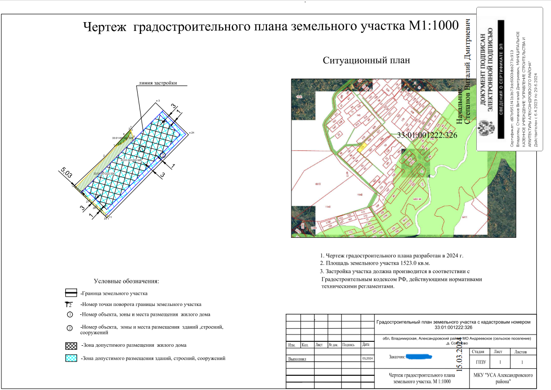Select the circled 1 marker on the parcel drawing
Viewport: 551px width, 390px height.
click(142, 149)
